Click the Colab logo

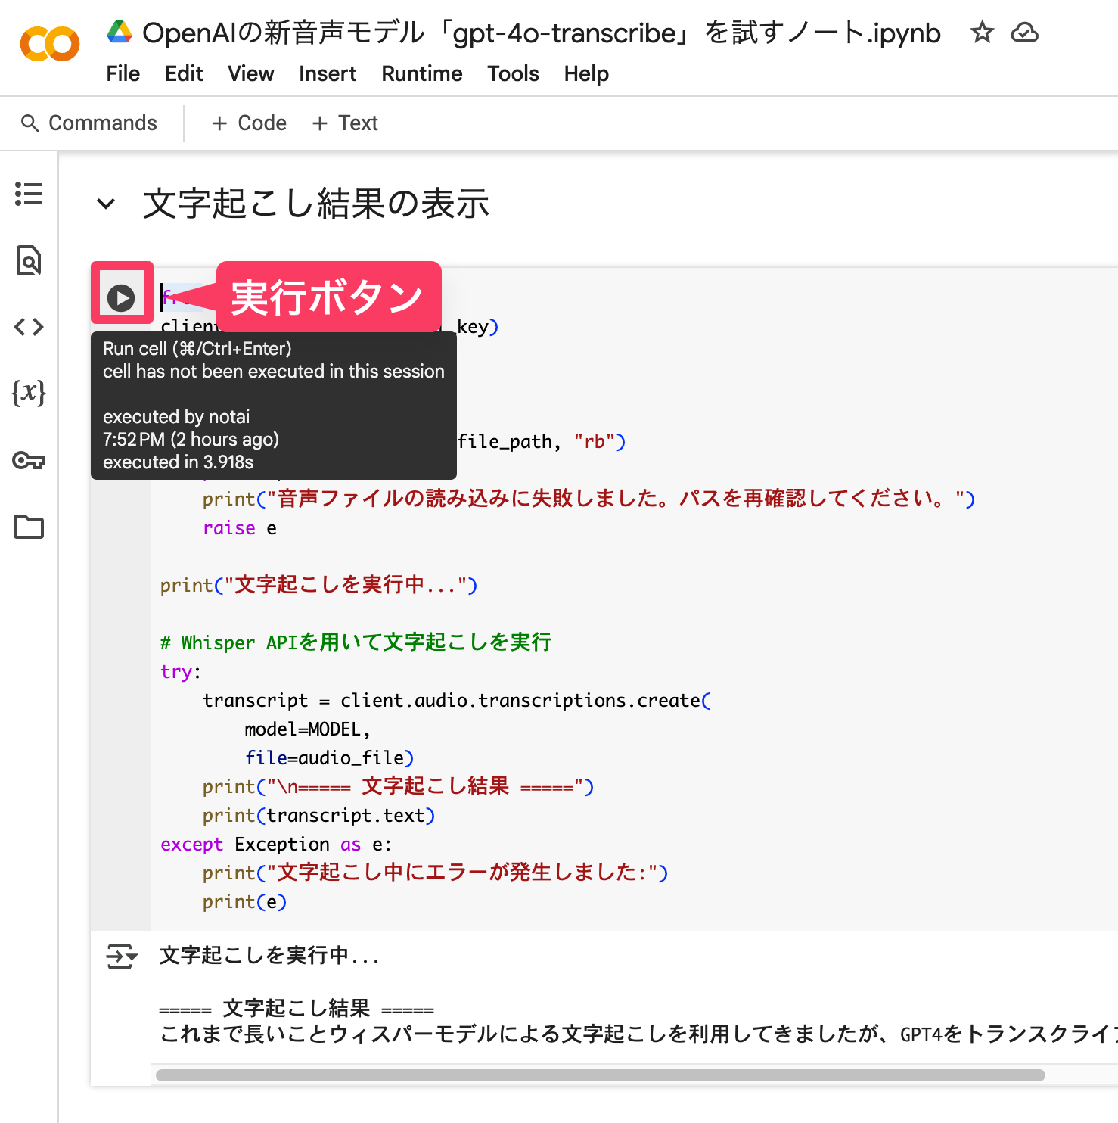coord(50,44)
